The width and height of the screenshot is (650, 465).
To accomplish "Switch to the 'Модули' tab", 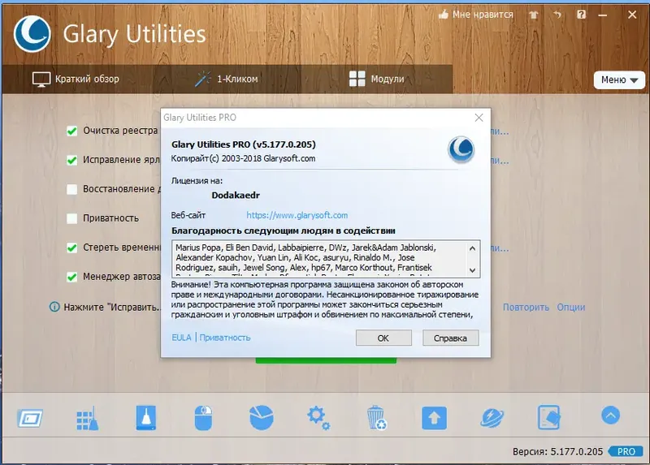I will (x=376, y=79).
